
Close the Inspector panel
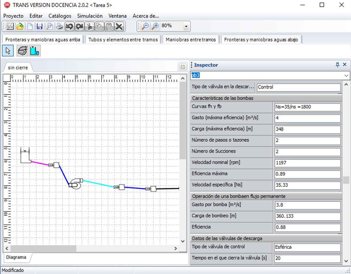coord(345,64)
